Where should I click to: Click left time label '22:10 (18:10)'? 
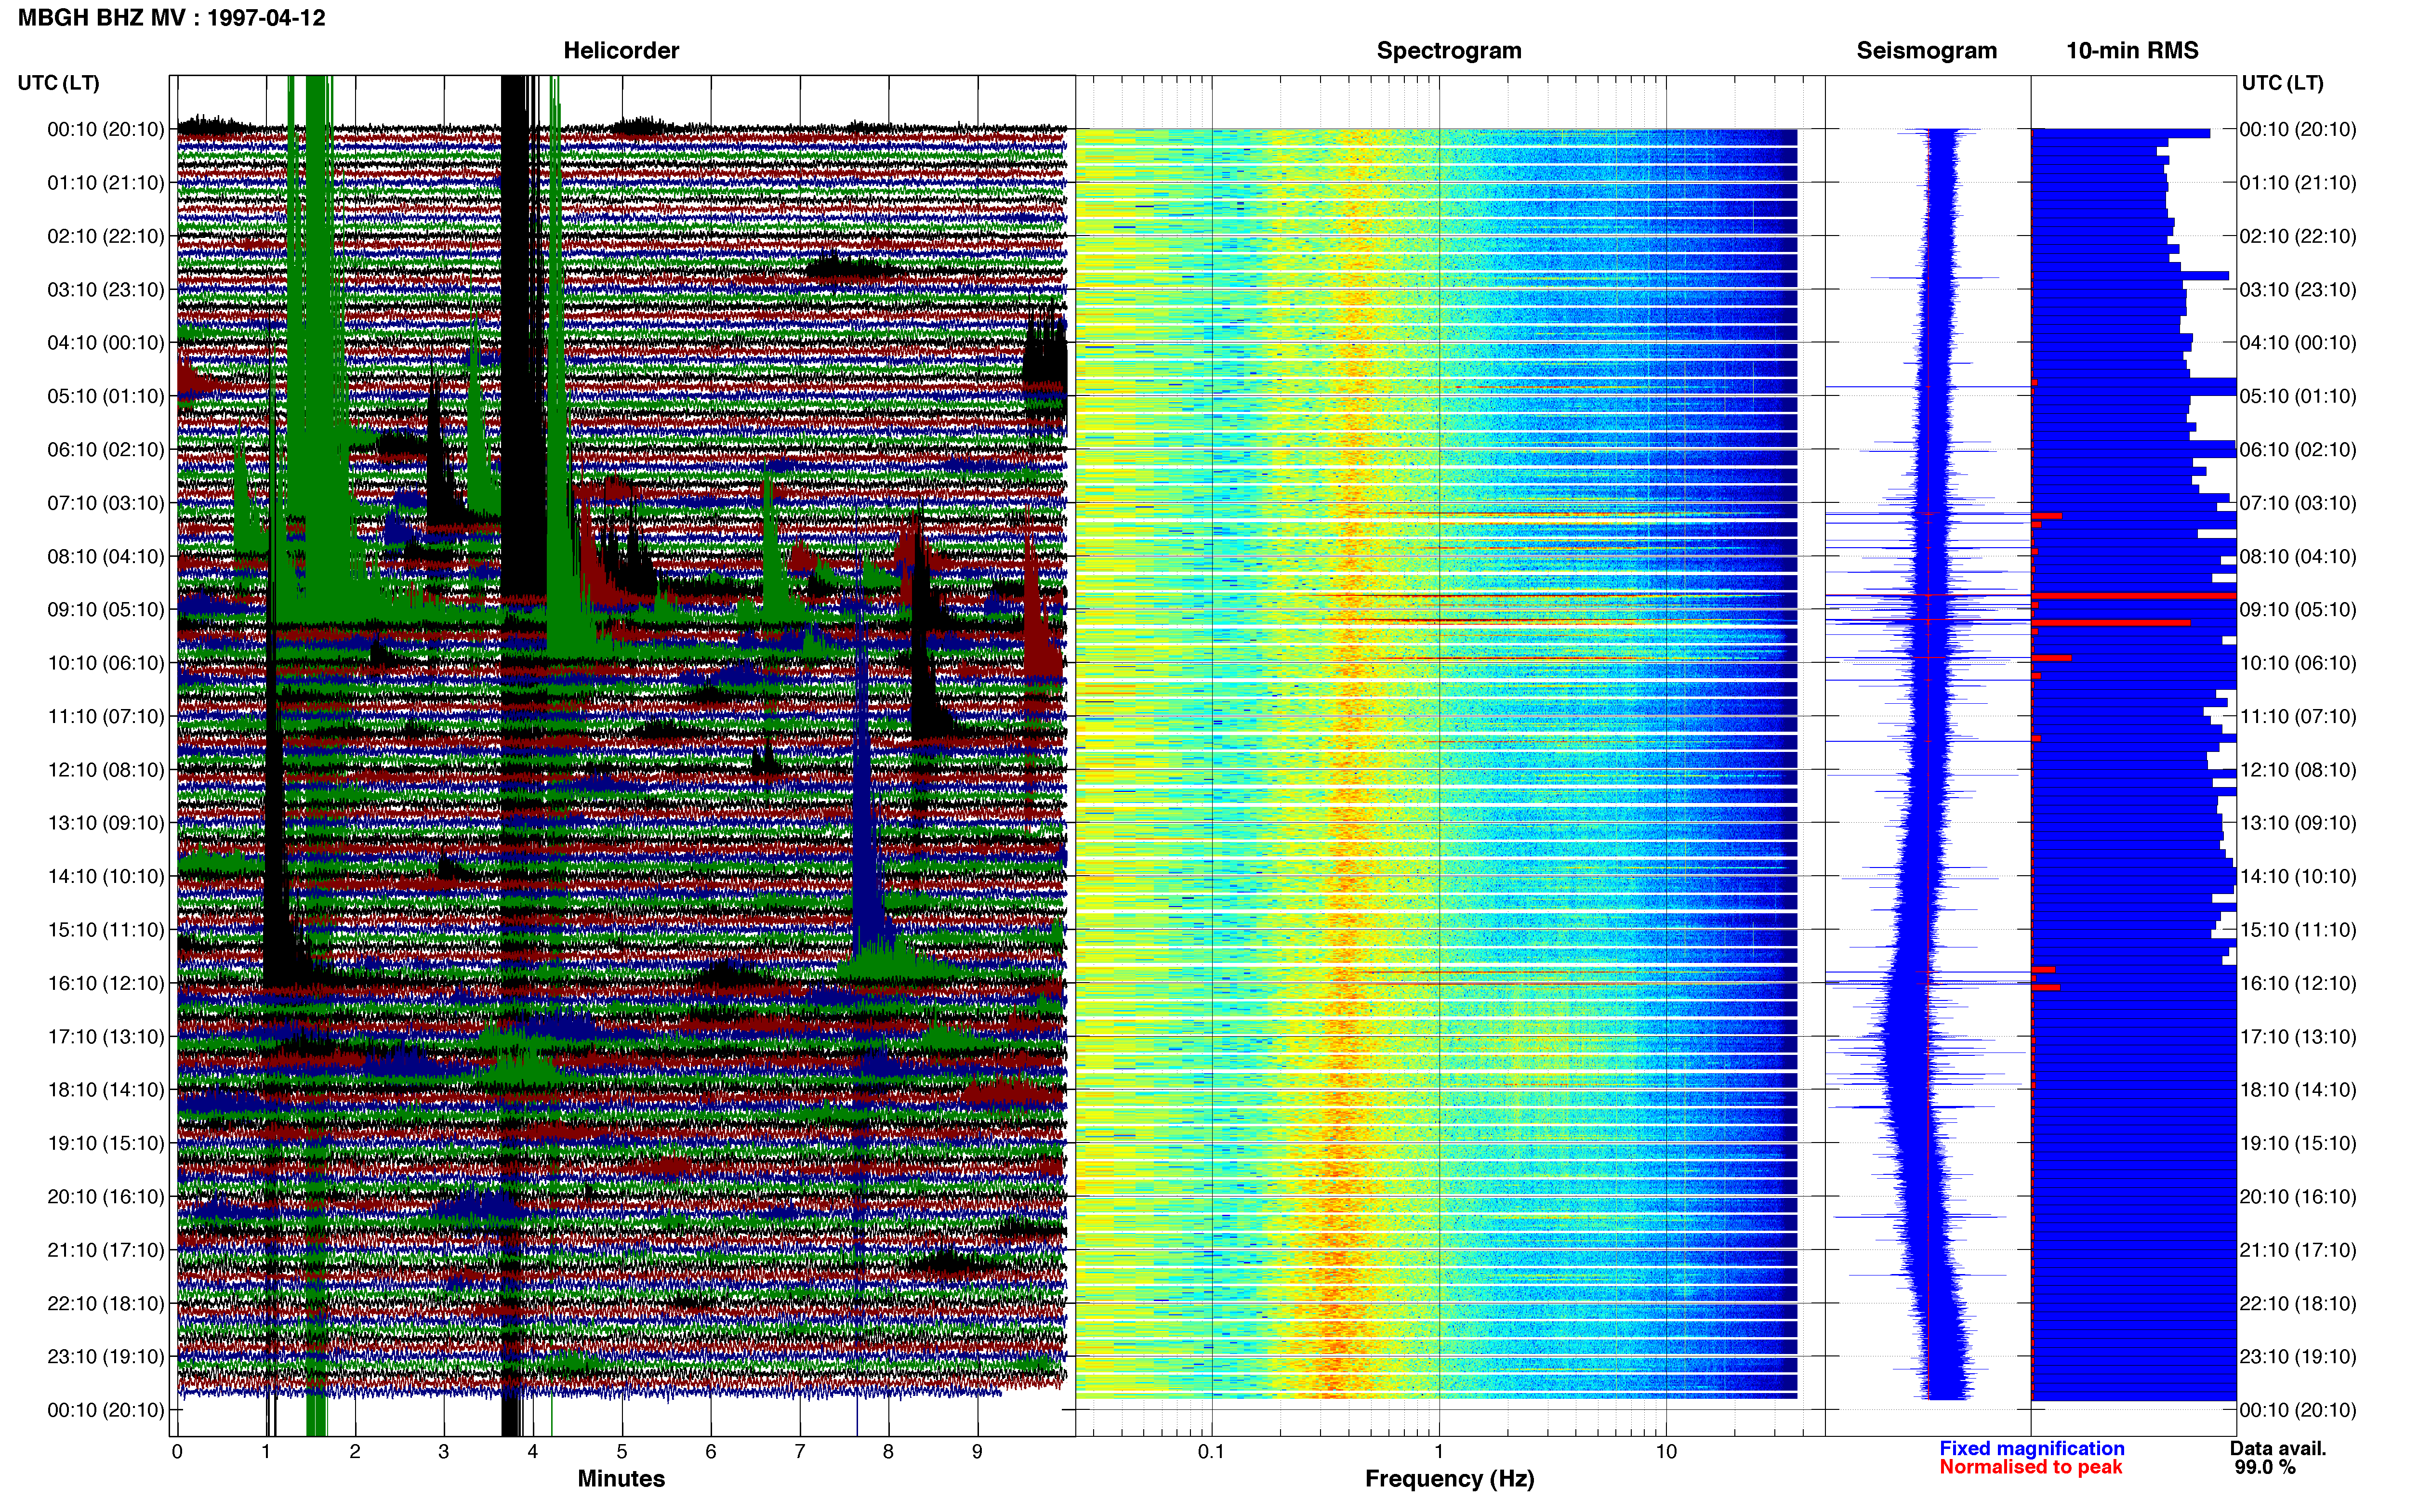point(106,1303)
